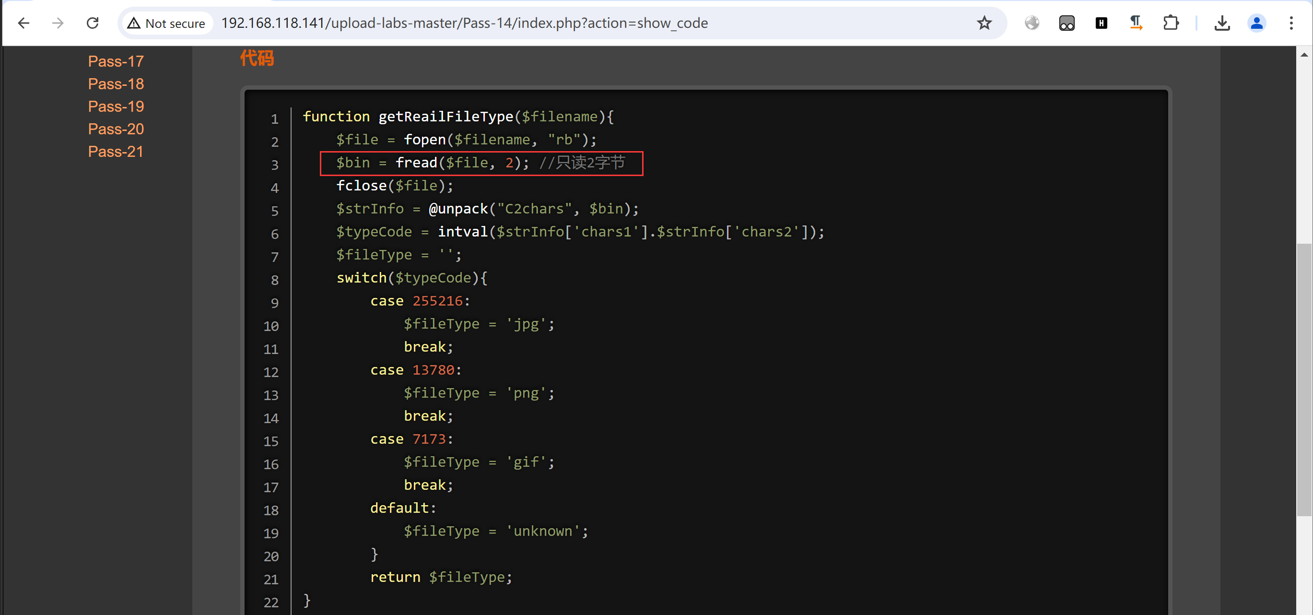Open the Downloads tray icon
Viewport: 1313px width, 615px height.
1222,23
